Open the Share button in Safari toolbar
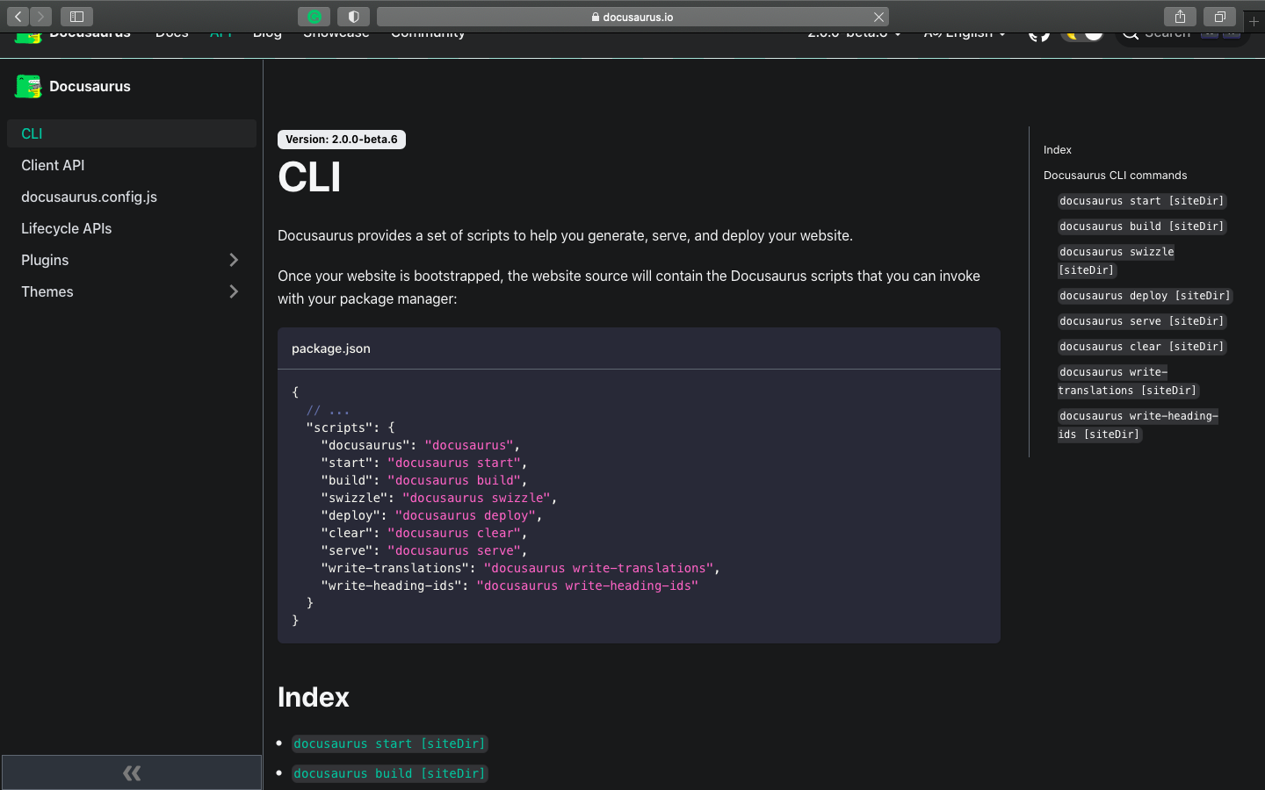The height and width of the screenshot is (790, 1265). pos(1180,17)
